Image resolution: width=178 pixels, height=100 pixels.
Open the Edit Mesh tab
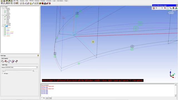point(37,1)
